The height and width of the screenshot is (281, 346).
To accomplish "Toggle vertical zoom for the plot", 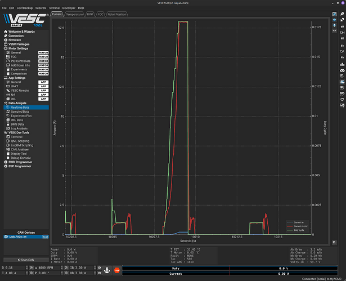I will (x=335, y=25).
